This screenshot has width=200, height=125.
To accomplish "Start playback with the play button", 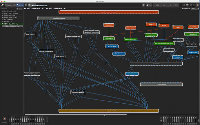I will click(x=143, y=5).
